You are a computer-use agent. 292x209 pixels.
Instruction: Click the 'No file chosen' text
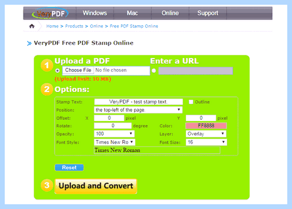point(111,70)
